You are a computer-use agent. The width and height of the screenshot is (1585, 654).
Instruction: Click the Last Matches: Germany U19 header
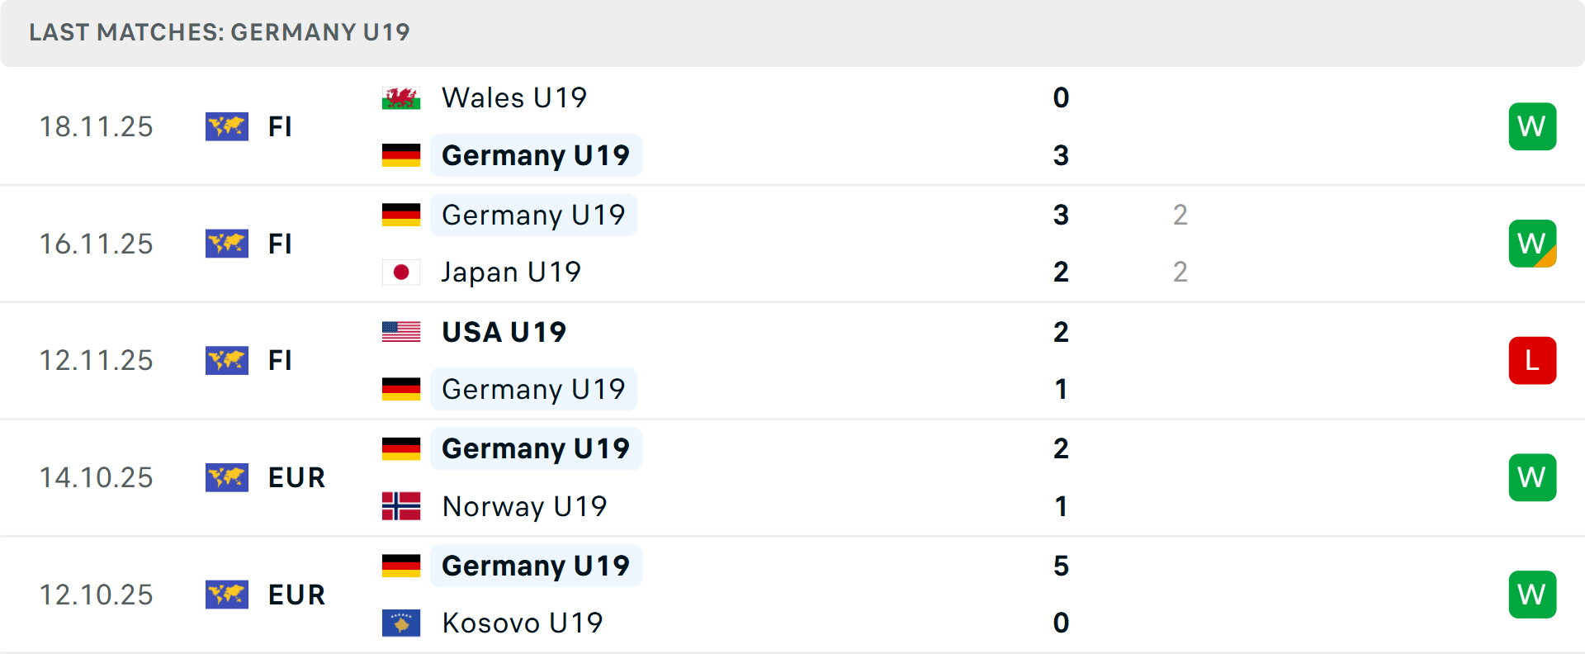click(x=220, y=32)
